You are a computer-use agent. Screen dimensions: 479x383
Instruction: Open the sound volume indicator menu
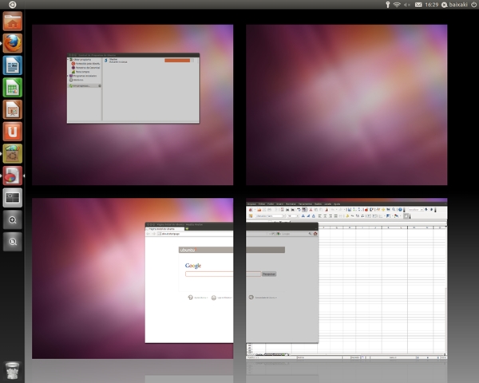pos(407,5)
